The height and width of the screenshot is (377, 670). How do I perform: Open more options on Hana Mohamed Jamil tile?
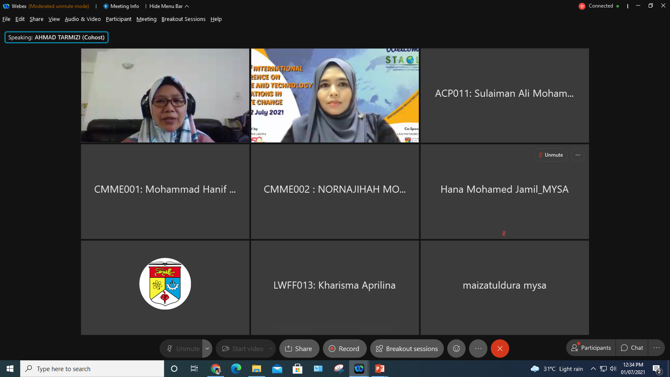coord(578,155)
